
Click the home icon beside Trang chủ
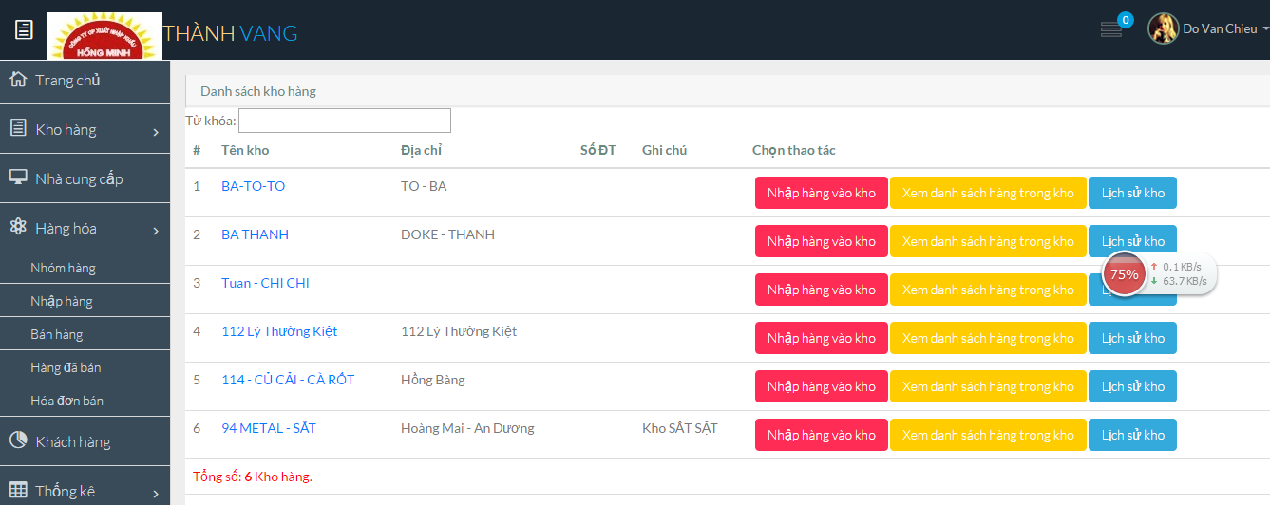[18, 80]
